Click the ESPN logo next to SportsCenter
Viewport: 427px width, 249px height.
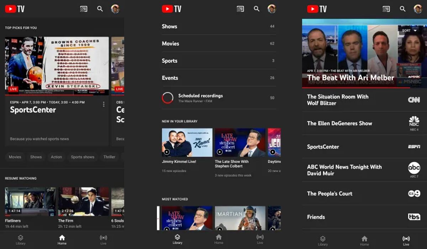[x=413, y=147]
